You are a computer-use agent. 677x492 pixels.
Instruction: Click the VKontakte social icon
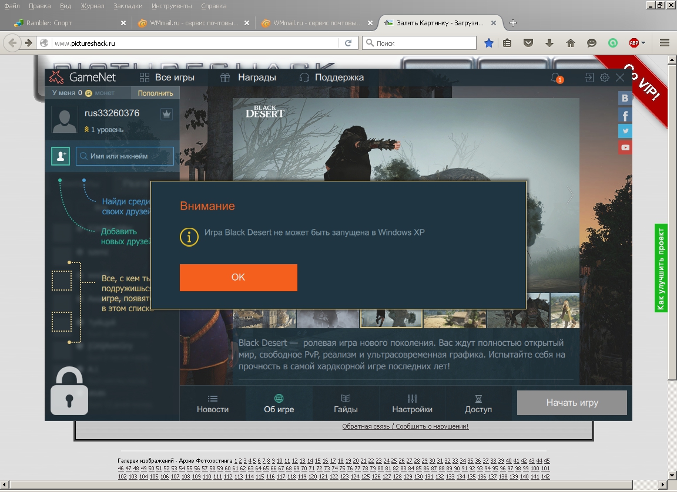pos(625,98)
